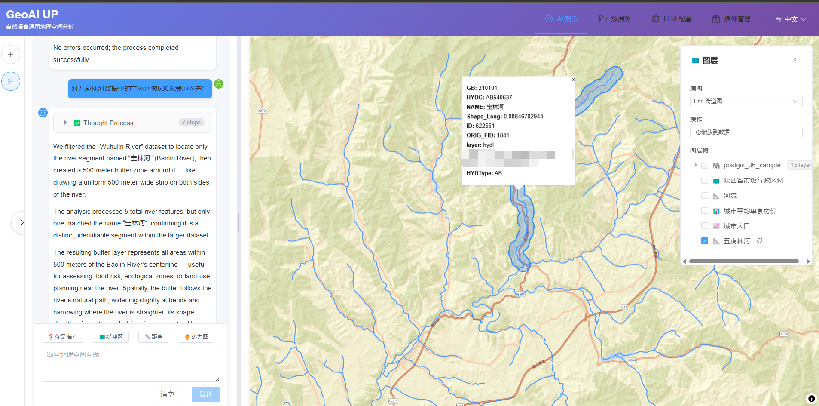Toggle the 城市人口 layer checkbox
Viewport: 819px width, 406px height.
[x=705, y=226]
